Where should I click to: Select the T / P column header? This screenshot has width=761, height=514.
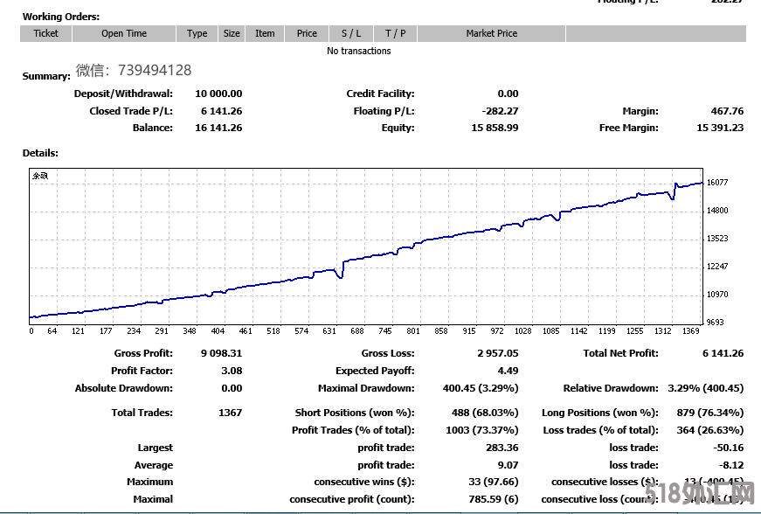tap(395, 34)
